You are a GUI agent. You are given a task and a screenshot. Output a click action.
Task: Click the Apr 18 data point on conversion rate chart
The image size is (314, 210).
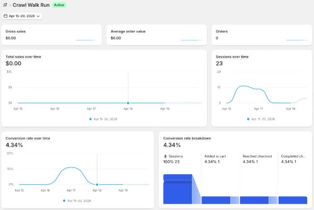(97, 185)
